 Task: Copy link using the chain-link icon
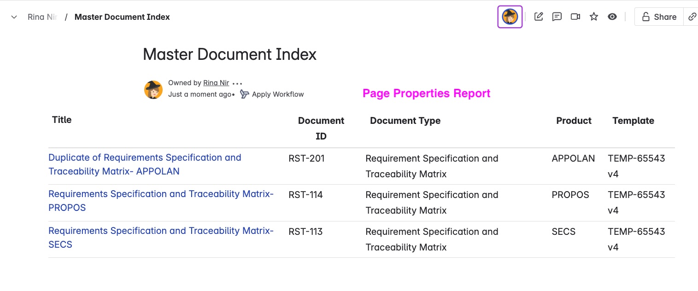pyautogui.click(x=692, y=17)
